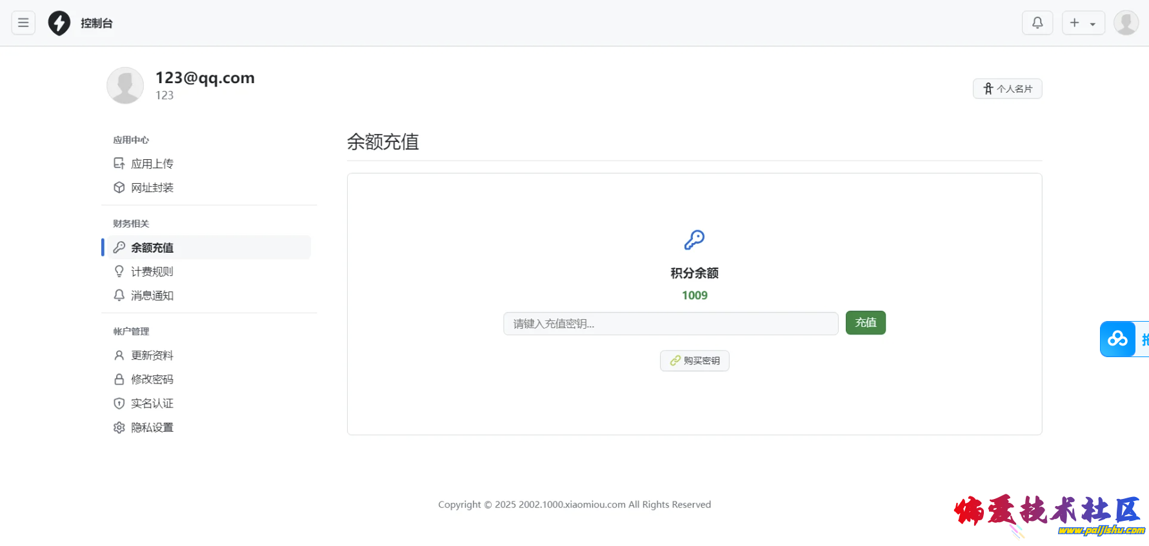This screenshot has height=546, width=1149.
Task: Open 计费规则 page
Action: (x=152, y=271)
